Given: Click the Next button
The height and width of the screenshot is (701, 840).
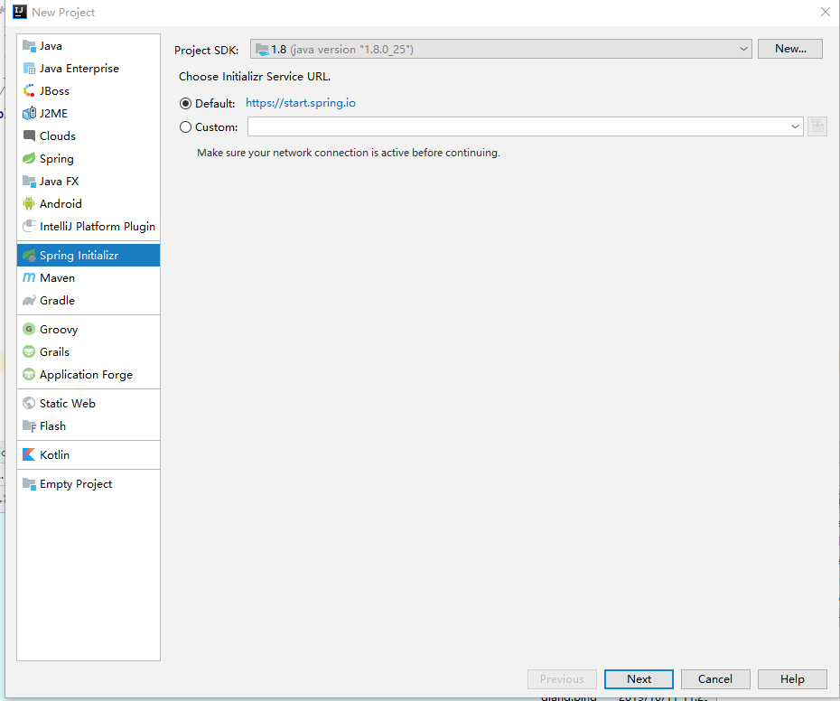Looking at the screenshot, I should coord(639,678).
